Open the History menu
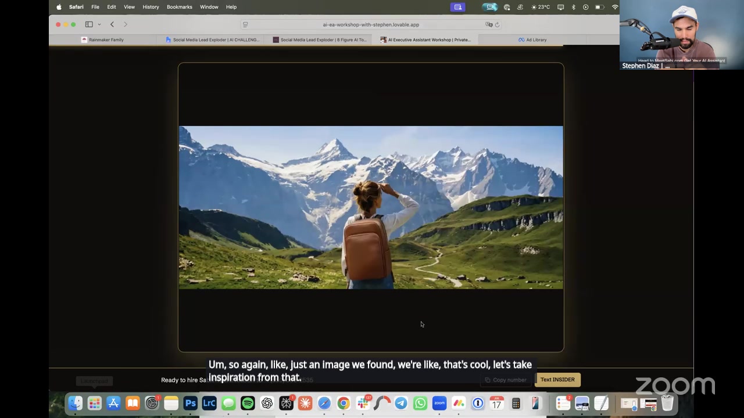744x418 pixels. 151,7
